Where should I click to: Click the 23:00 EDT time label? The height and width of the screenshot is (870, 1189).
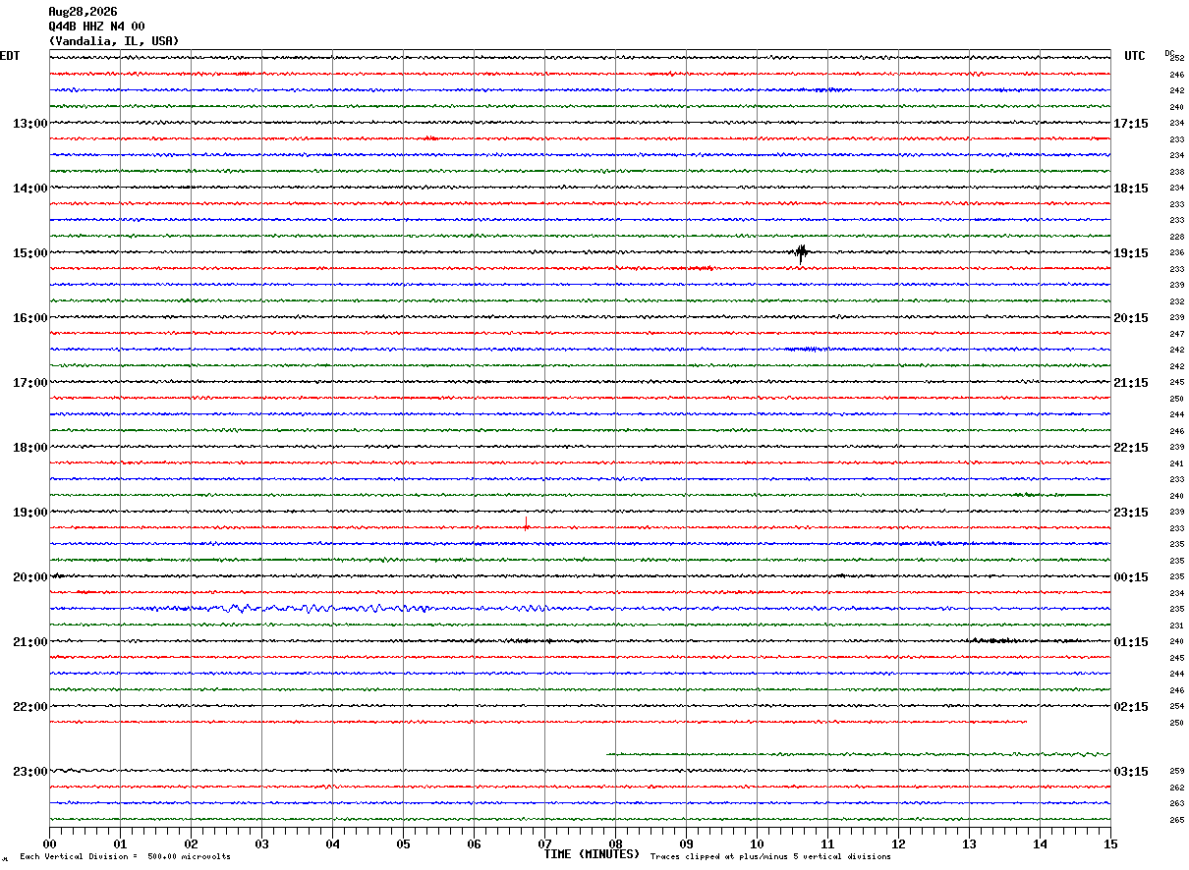coord(29,772)
